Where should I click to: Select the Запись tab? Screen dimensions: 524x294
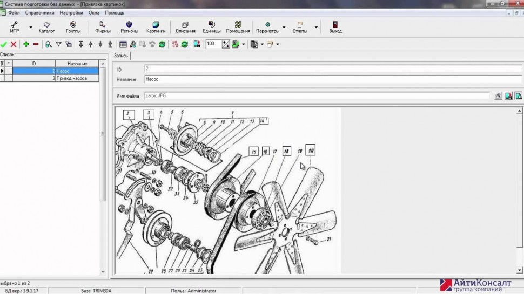(x=121, y=56)
